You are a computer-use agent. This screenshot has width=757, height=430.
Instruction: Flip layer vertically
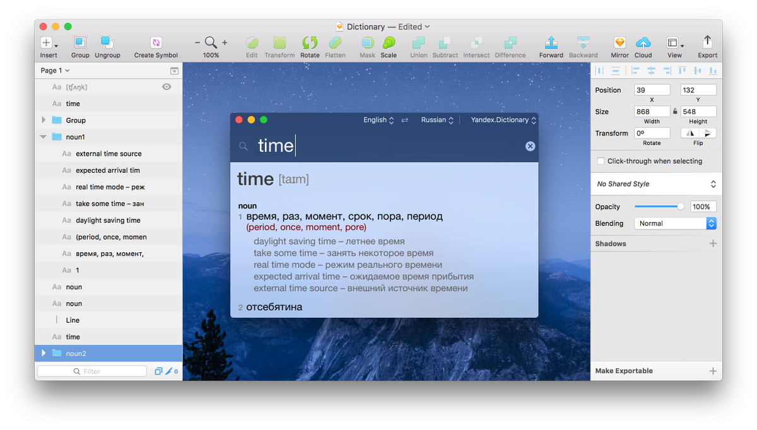(x=707, y=133)
